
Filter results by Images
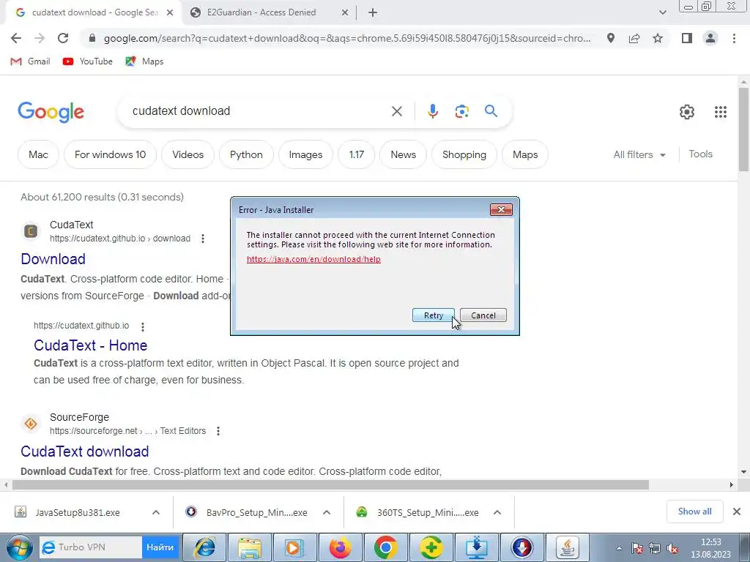(x=305, y=154)
